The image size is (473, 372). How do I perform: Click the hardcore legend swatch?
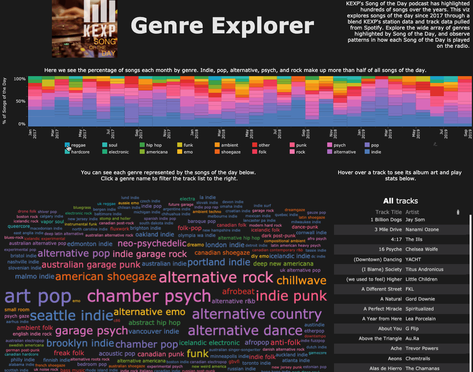click(x=67, y=152)
